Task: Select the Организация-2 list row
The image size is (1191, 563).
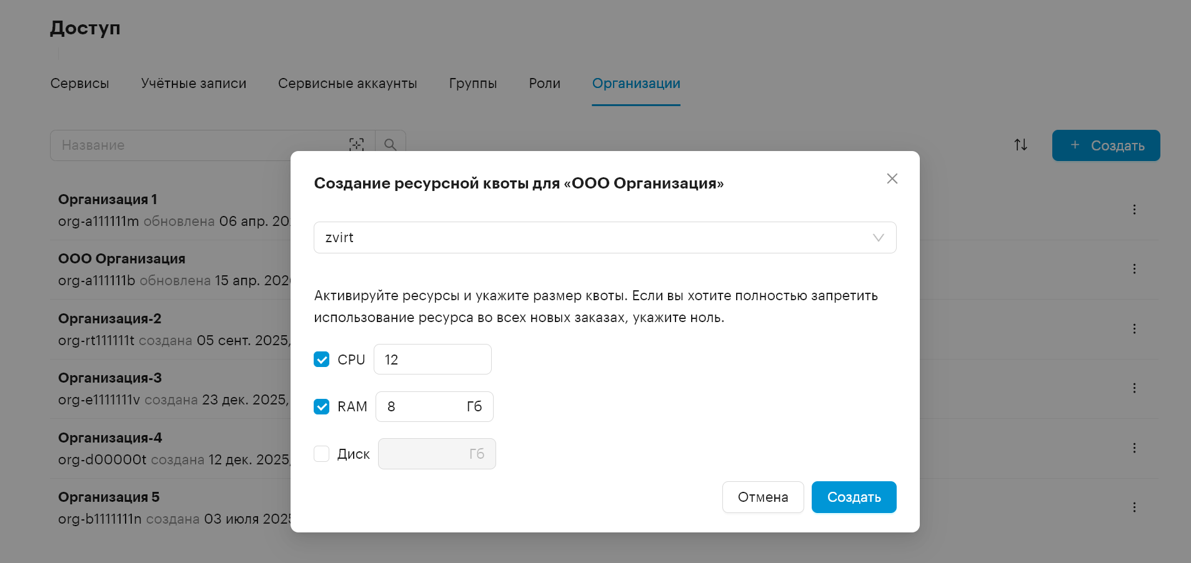Action: (604, 330)
